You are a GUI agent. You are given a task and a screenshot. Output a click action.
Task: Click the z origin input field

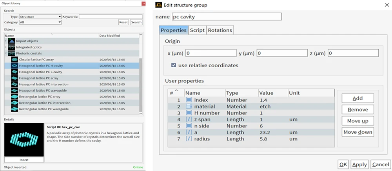pyautogui.click(x=353, y=53)
